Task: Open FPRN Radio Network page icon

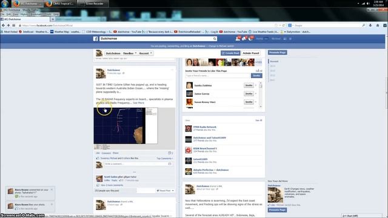Action: (x=189, y=128)
